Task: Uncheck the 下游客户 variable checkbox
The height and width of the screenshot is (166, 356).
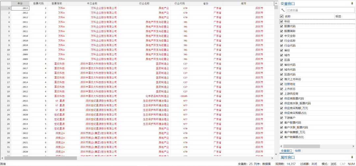Action: click(282, 118)
